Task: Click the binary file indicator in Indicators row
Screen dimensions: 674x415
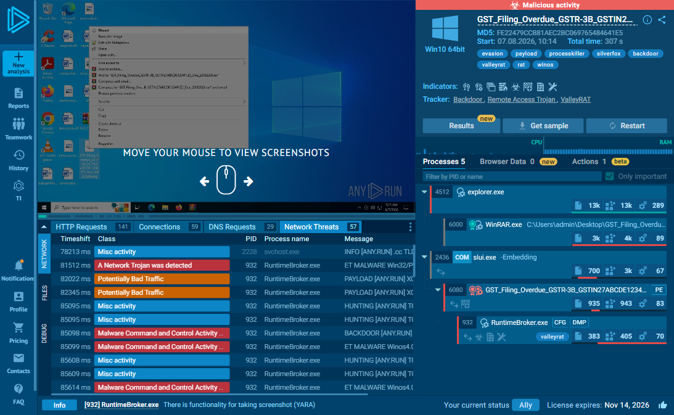Action: pyautogui.click(x=540, y=87)
